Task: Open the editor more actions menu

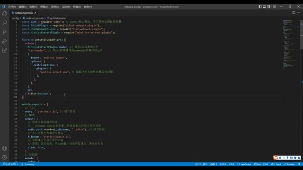Action: coord(299,13)
